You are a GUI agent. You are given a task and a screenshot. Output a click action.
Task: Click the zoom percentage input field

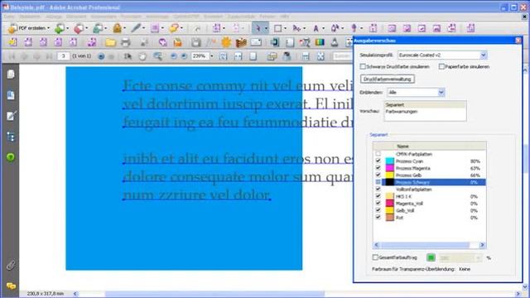coord(200,56)
